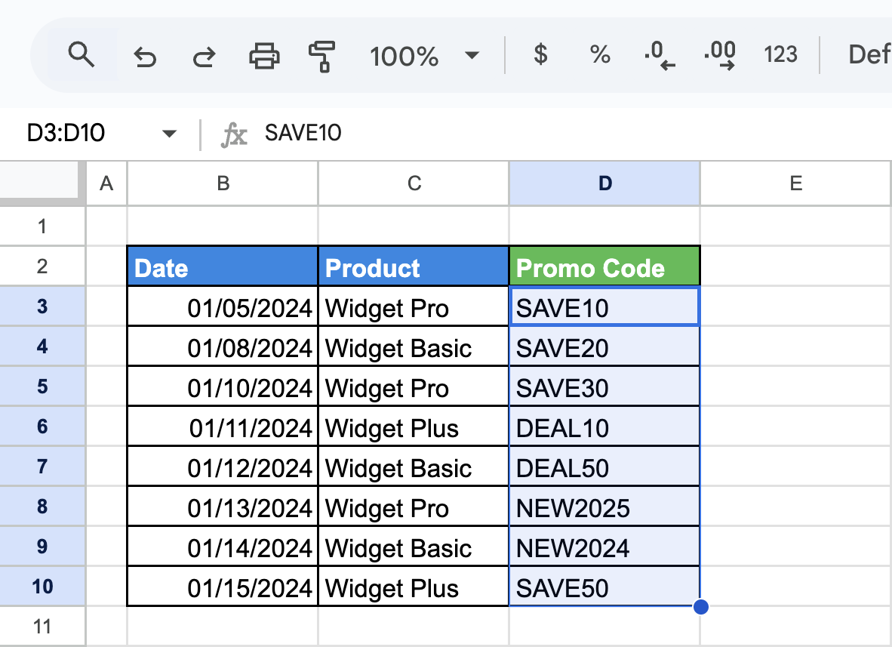
Task: Click the Date header cell
Action: click(223, 267)
